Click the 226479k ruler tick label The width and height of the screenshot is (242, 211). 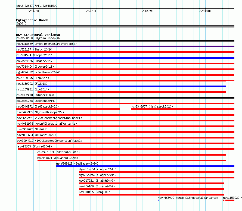pos(90,11)
